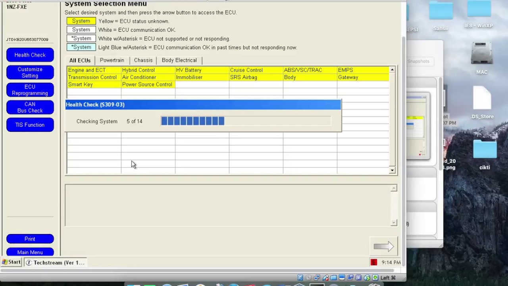
Task: Return to Main Menu
Action: [30, 252]
